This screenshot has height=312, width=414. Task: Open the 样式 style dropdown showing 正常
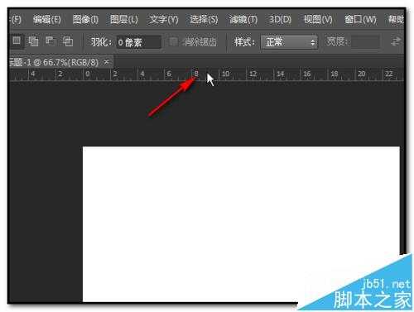289,42
